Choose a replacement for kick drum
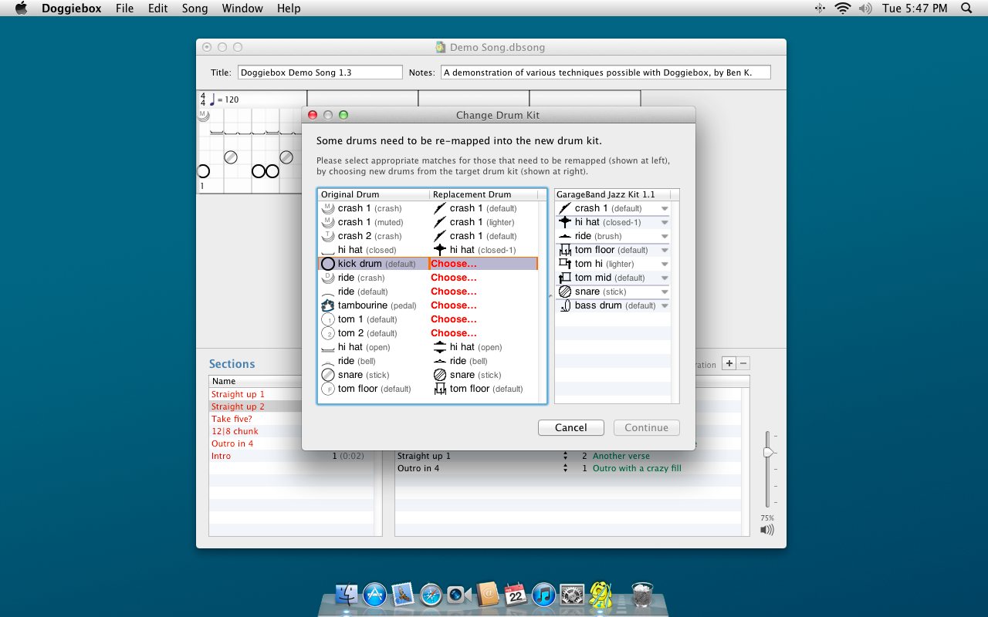Viewport: 988px width, 617px height. coord(454,264)
